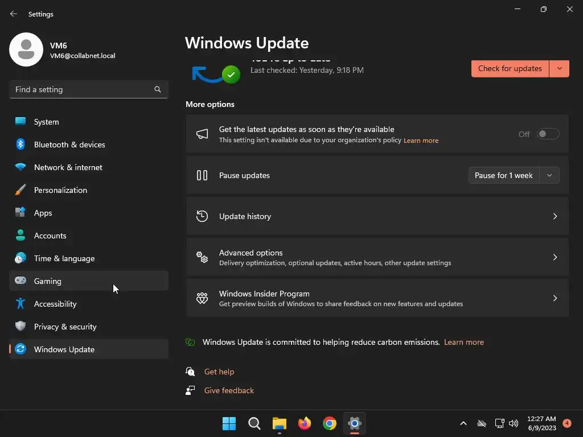Click the megaphone icon for latest updates
Viewport: 583px width, 437px height.
[202, 134]
